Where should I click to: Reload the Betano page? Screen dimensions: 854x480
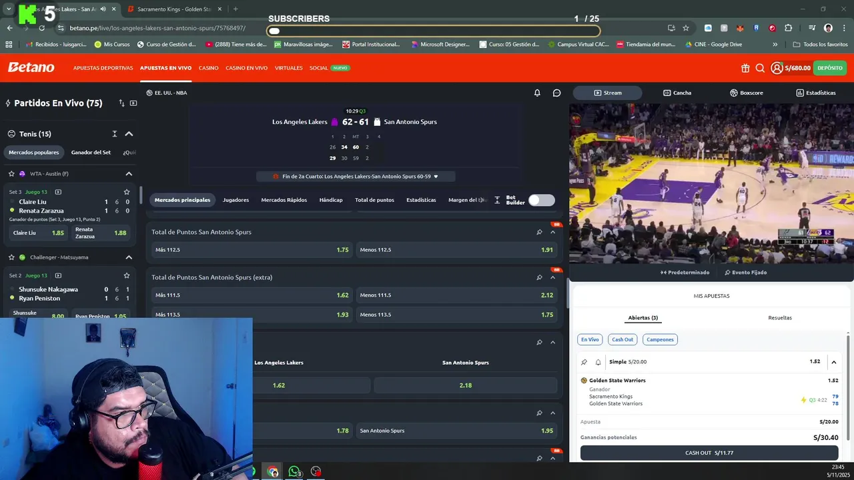(41, 28)
